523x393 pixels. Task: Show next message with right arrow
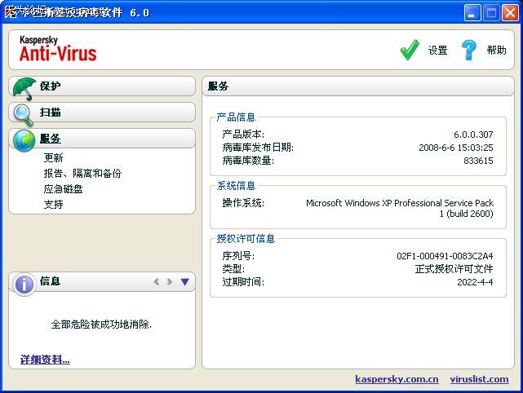(x=170, y=282)
